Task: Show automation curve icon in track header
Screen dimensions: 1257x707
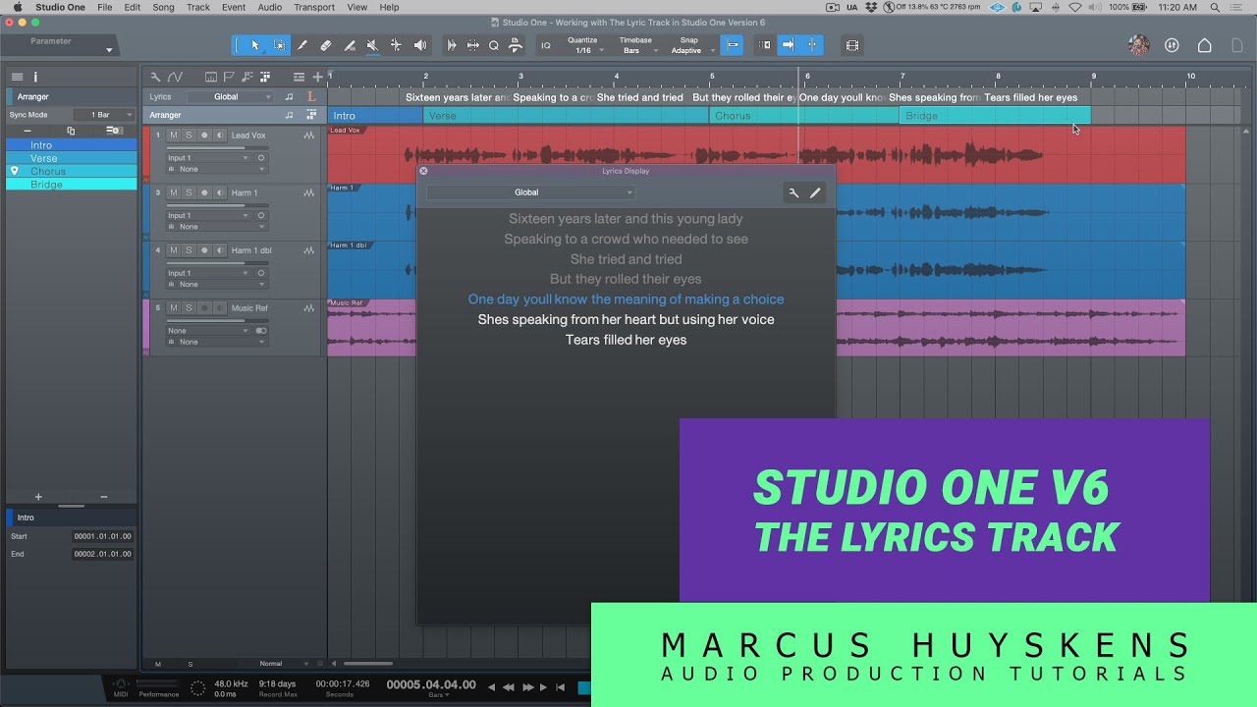Action: click(175, 77)
